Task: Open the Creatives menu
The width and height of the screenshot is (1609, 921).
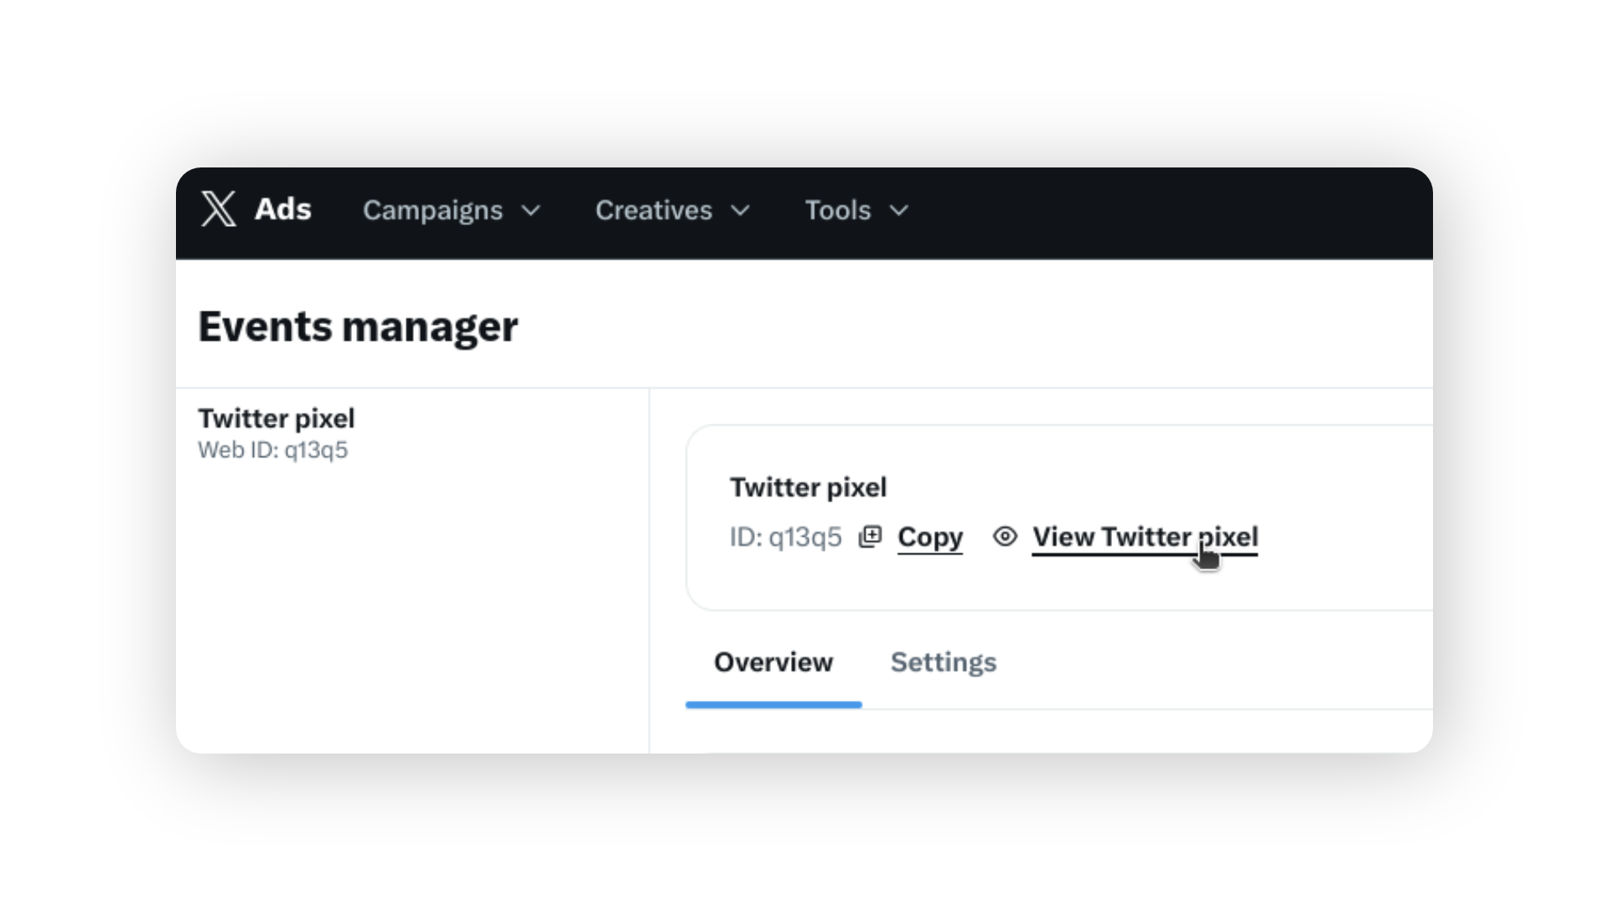Action: pos(672,210)
